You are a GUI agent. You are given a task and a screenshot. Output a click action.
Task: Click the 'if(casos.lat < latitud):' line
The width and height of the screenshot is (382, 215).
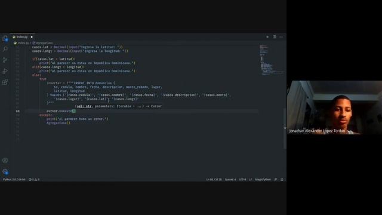pyautogui.click(x=54, y=59)
